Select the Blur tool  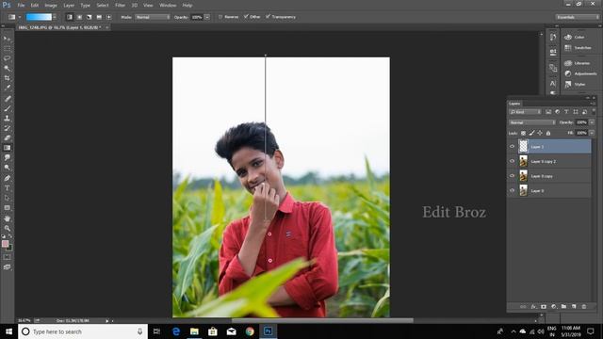(x=7, y=158)
